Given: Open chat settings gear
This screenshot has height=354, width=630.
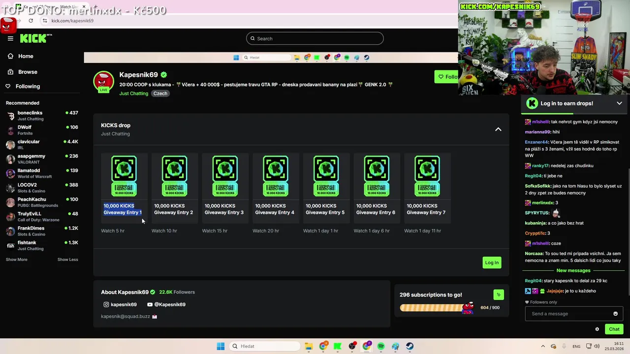Looking at the screenshot, I should tap(597, 329).
